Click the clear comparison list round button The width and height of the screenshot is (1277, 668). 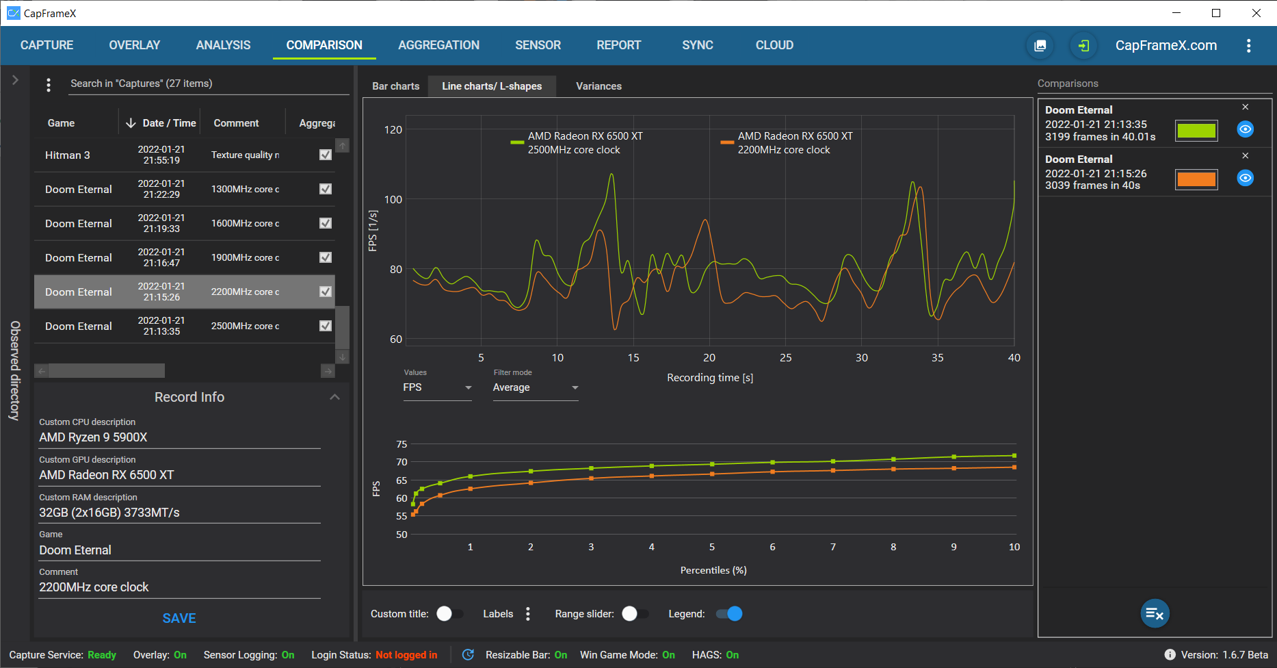coord(1155,613)
